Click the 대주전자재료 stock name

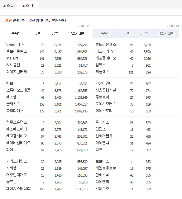(x=17, y=175)
